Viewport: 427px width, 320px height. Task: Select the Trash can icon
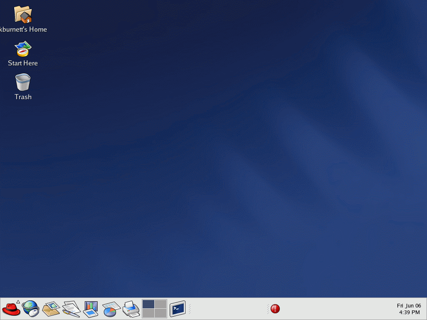coord(23,82)
